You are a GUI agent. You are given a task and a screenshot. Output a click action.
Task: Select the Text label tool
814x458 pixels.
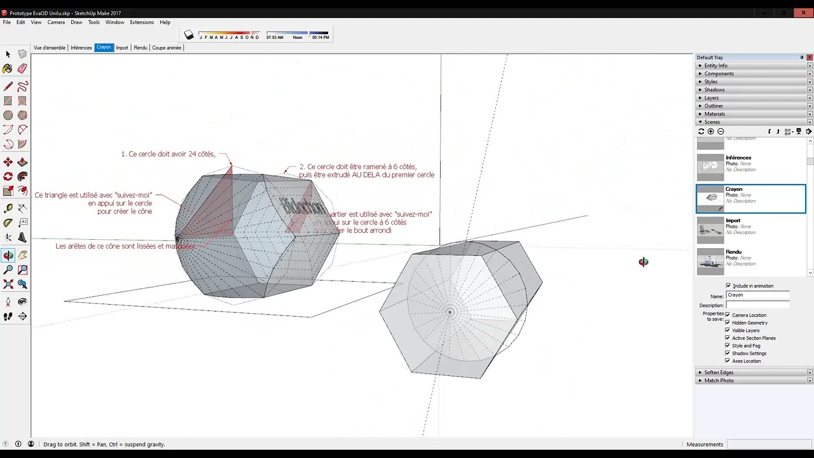[22, 223]
